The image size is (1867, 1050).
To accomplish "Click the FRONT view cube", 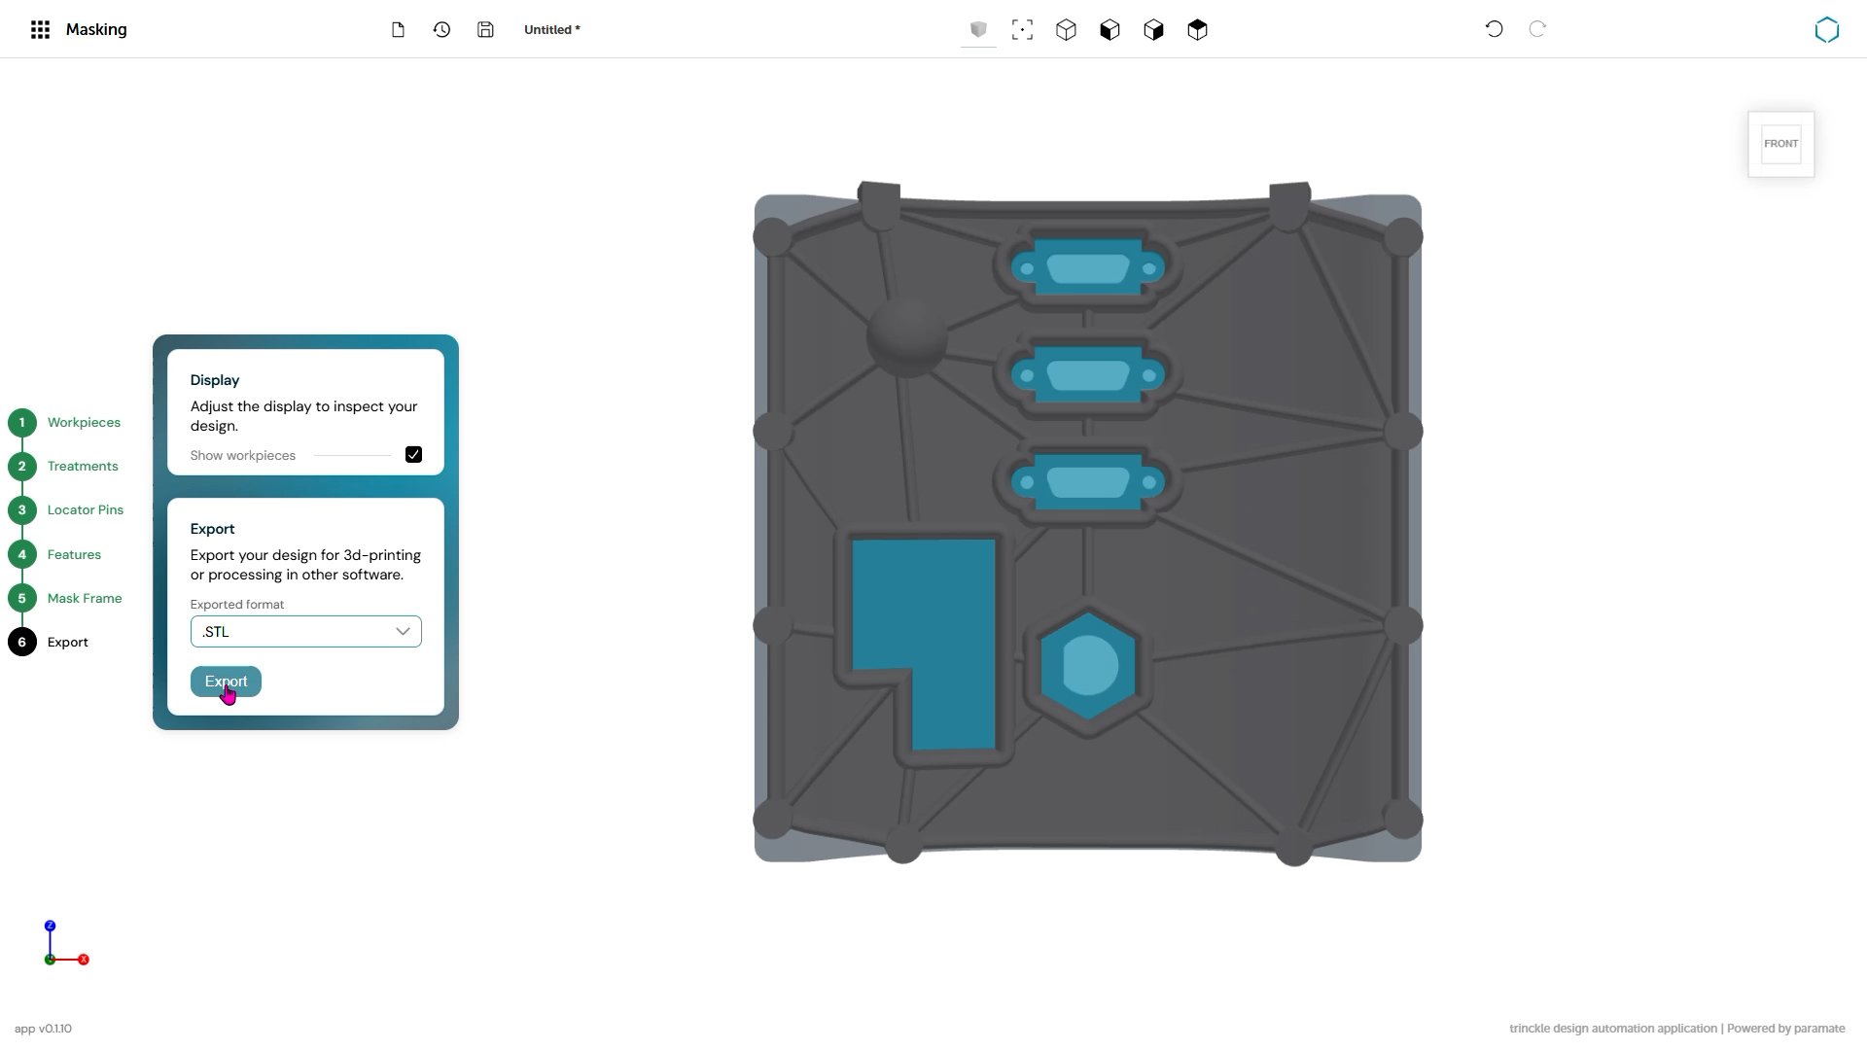I will tap(1780, 144).
